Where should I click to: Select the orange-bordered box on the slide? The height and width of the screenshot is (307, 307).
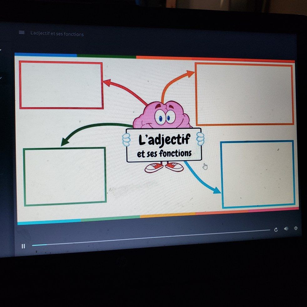[x=244, y=94]
